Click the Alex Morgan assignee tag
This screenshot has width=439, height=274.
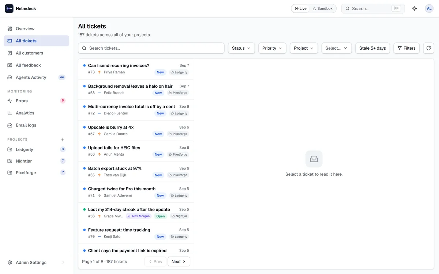coord(139,216)
